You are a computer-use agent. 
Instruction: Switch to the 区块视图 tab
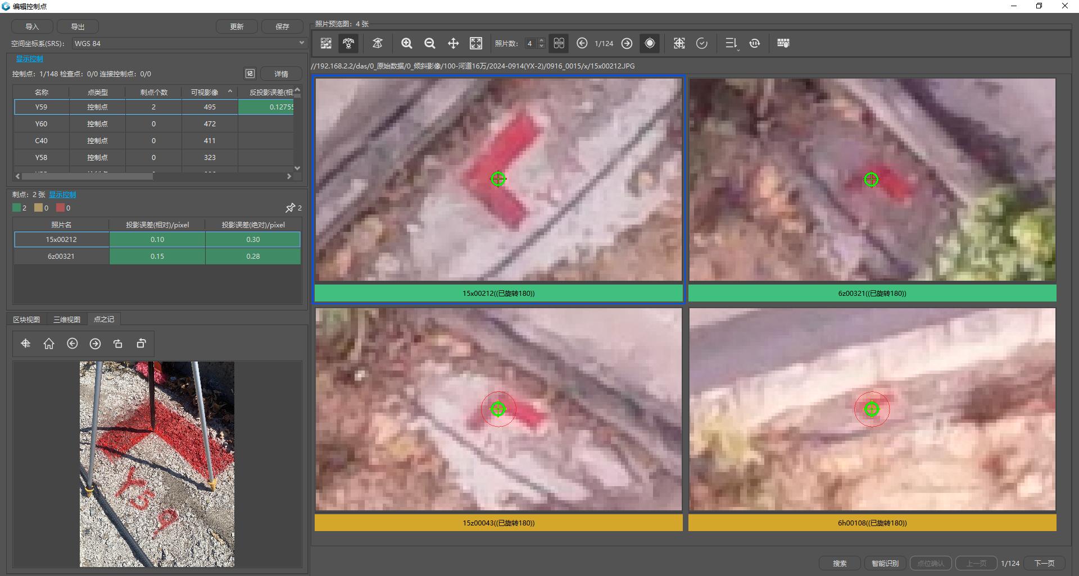26,319
